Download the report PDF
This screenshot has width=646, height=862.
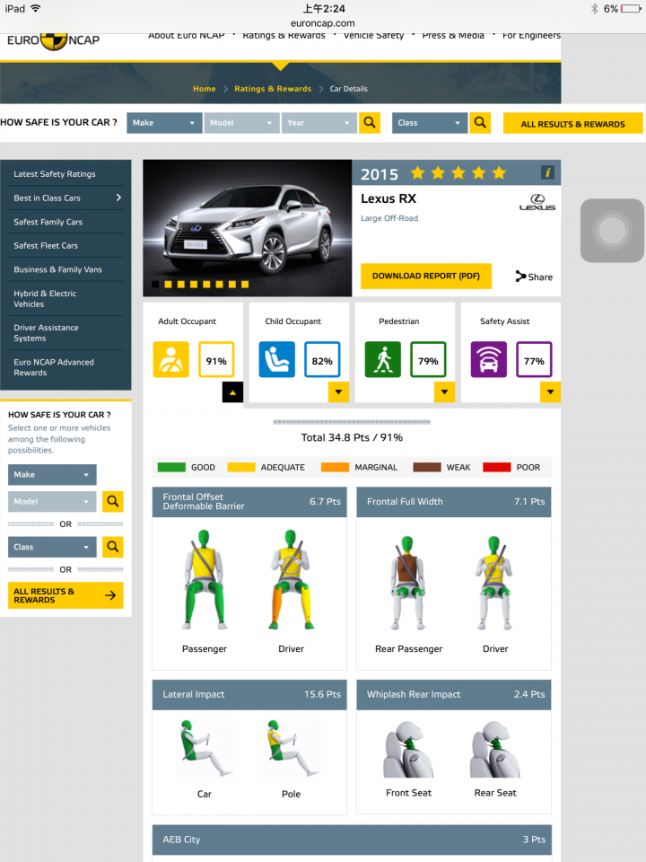pyautogui.click(x=425, y=276)
